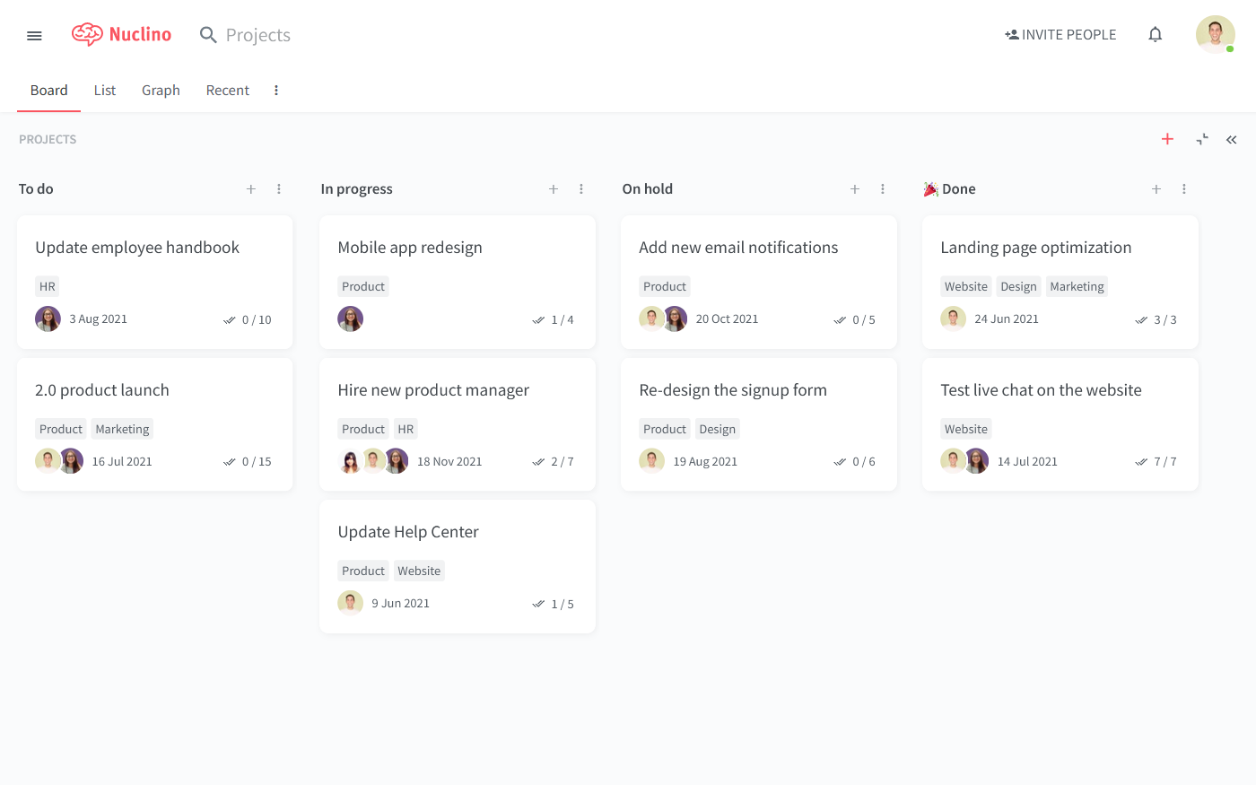Click the Invite People button
1256x785 pixels.
[1060, 35]
